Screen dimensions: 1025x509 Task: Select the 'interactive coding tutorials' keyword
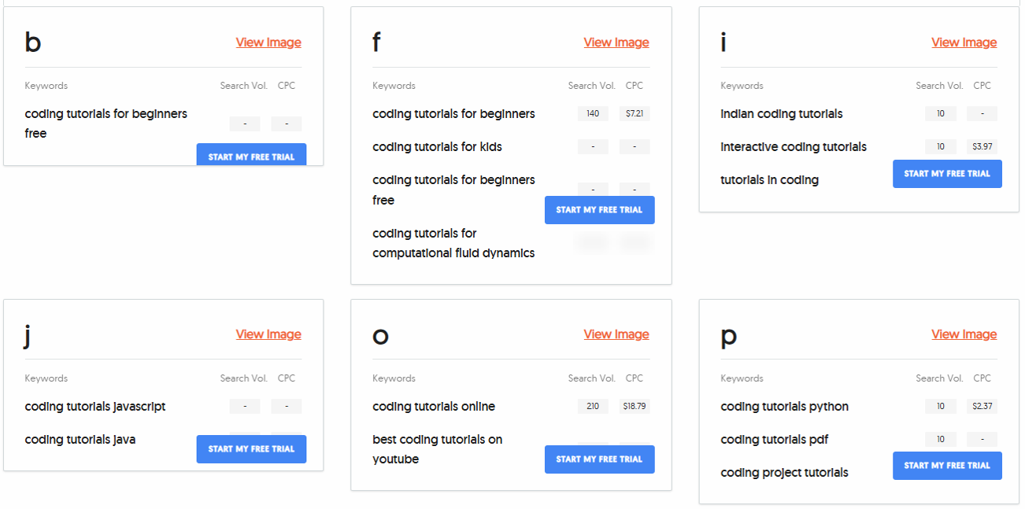[x=793, y=147]
